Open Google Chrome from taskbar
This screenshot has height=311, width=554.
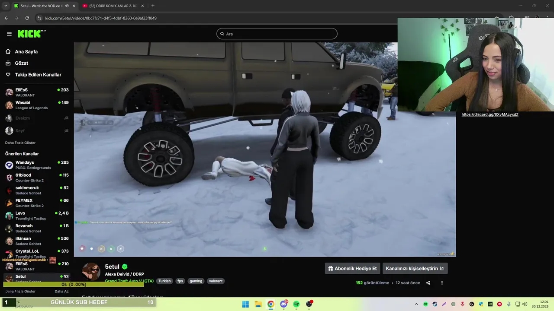271,304
